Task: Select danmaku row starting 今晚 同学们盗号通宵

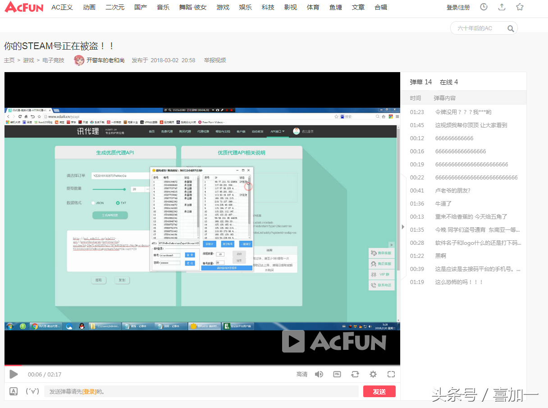Action: coord(463,229)
